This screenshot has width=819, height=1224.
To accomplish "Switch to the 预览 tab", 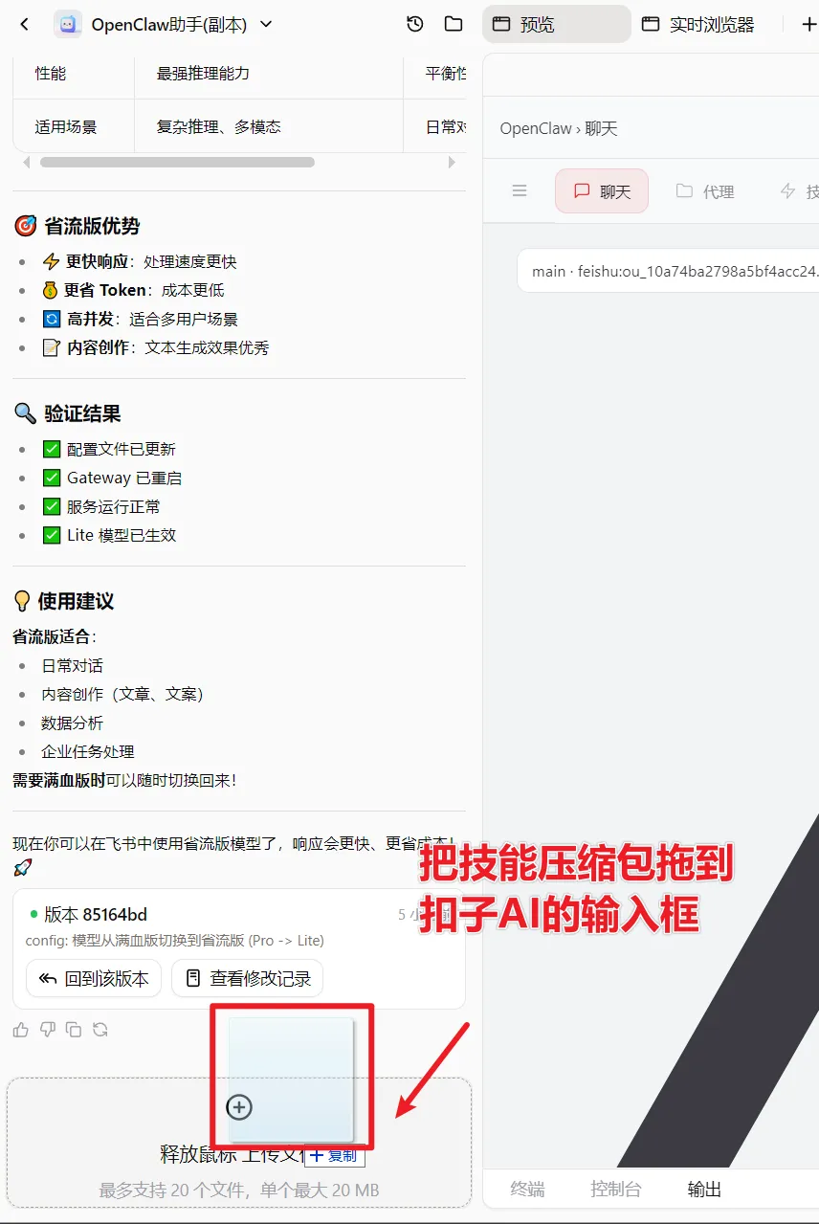I will click(557, 25).
